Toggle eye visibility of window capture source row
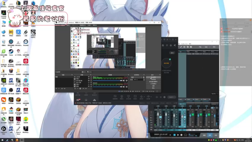Screen dimensions: 252x142 [x=89, y=83]
